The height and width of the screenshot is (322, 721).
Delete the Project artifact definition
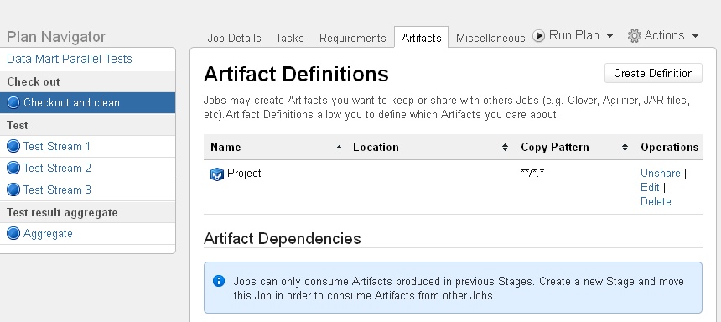point(656,201)
